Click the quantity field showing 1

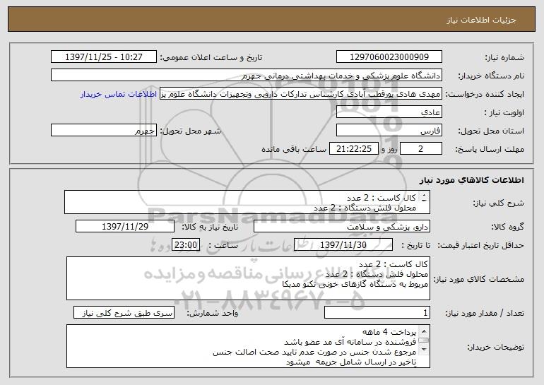[377, 313]
